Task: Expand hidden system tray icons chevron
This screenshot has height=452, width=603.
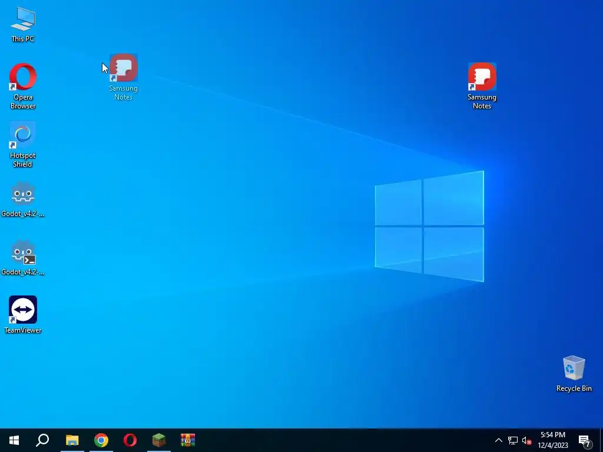Action: (498, 440)
